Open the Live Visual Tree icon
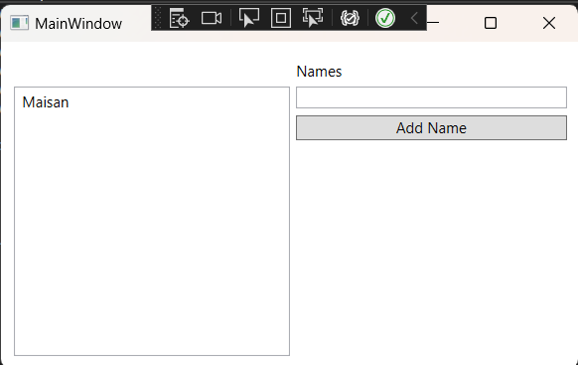The image size is (578, 365). pos(179,18)
